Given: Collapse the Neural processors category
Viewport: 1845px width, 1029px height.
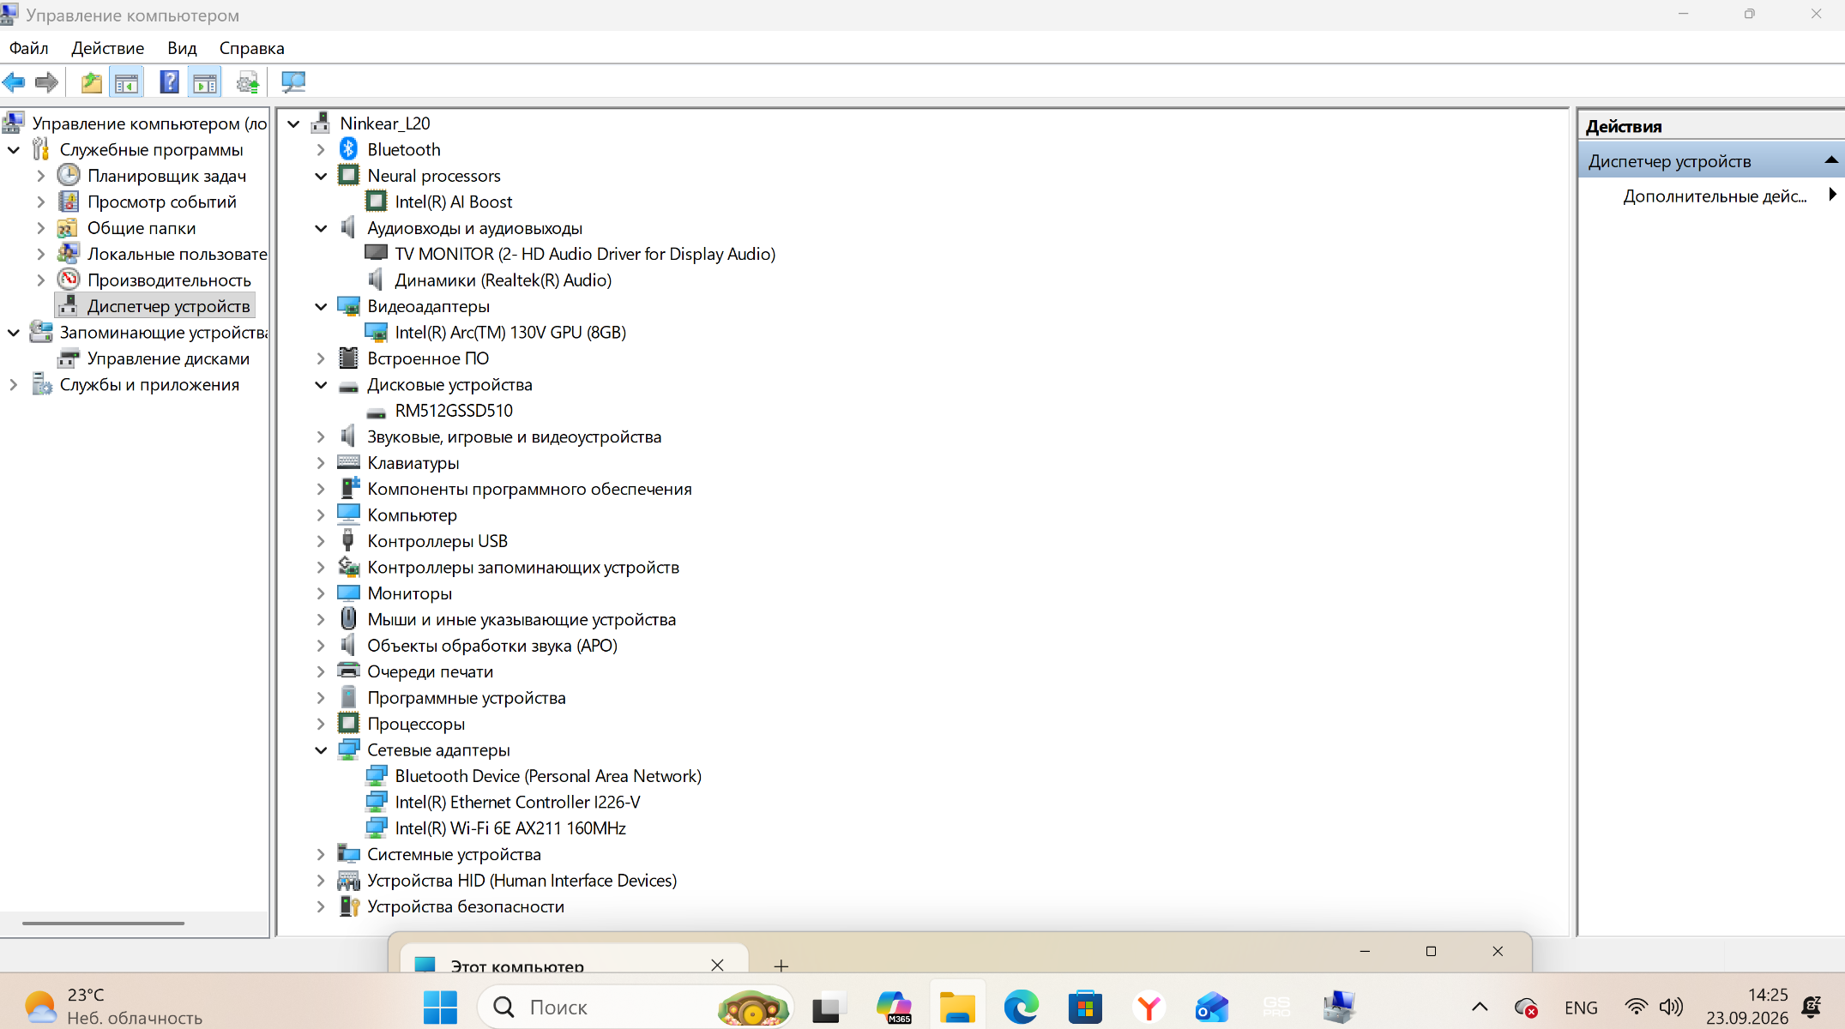Looking at the screenshot, I should [x=321, y=176].
